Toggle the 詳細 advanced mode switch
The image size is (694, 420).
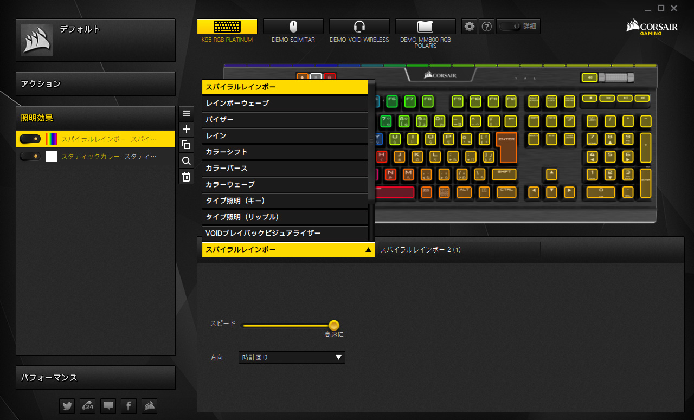[x=511, y=26]
